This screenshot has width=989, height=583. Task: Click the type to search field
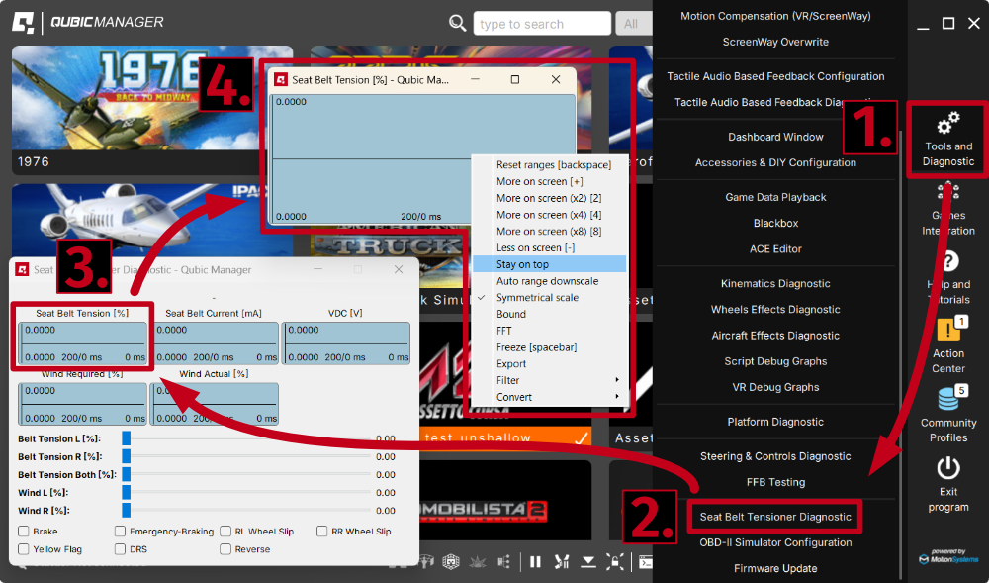(x=541, y=24)
